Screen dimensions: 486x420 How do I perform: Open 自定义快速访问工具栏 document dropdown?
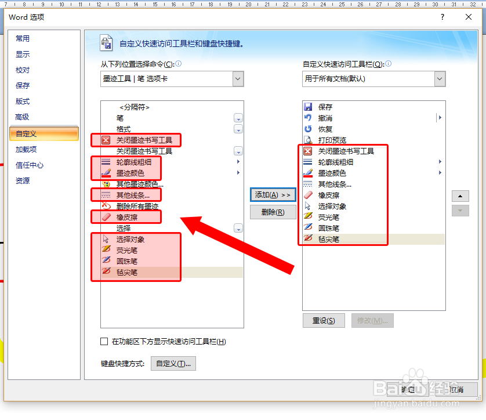tap(440, 79)
